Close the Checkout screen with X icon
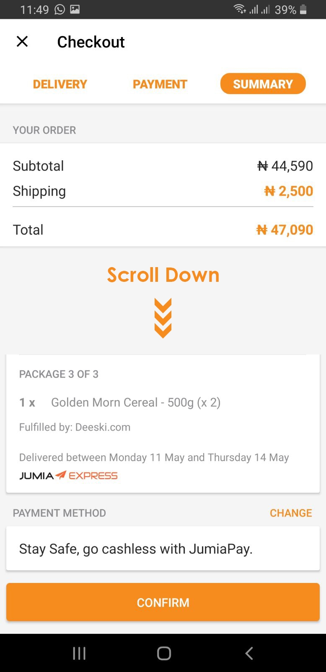Image resolution: width=326 pixels, height=672 pixels. point(22,42)
